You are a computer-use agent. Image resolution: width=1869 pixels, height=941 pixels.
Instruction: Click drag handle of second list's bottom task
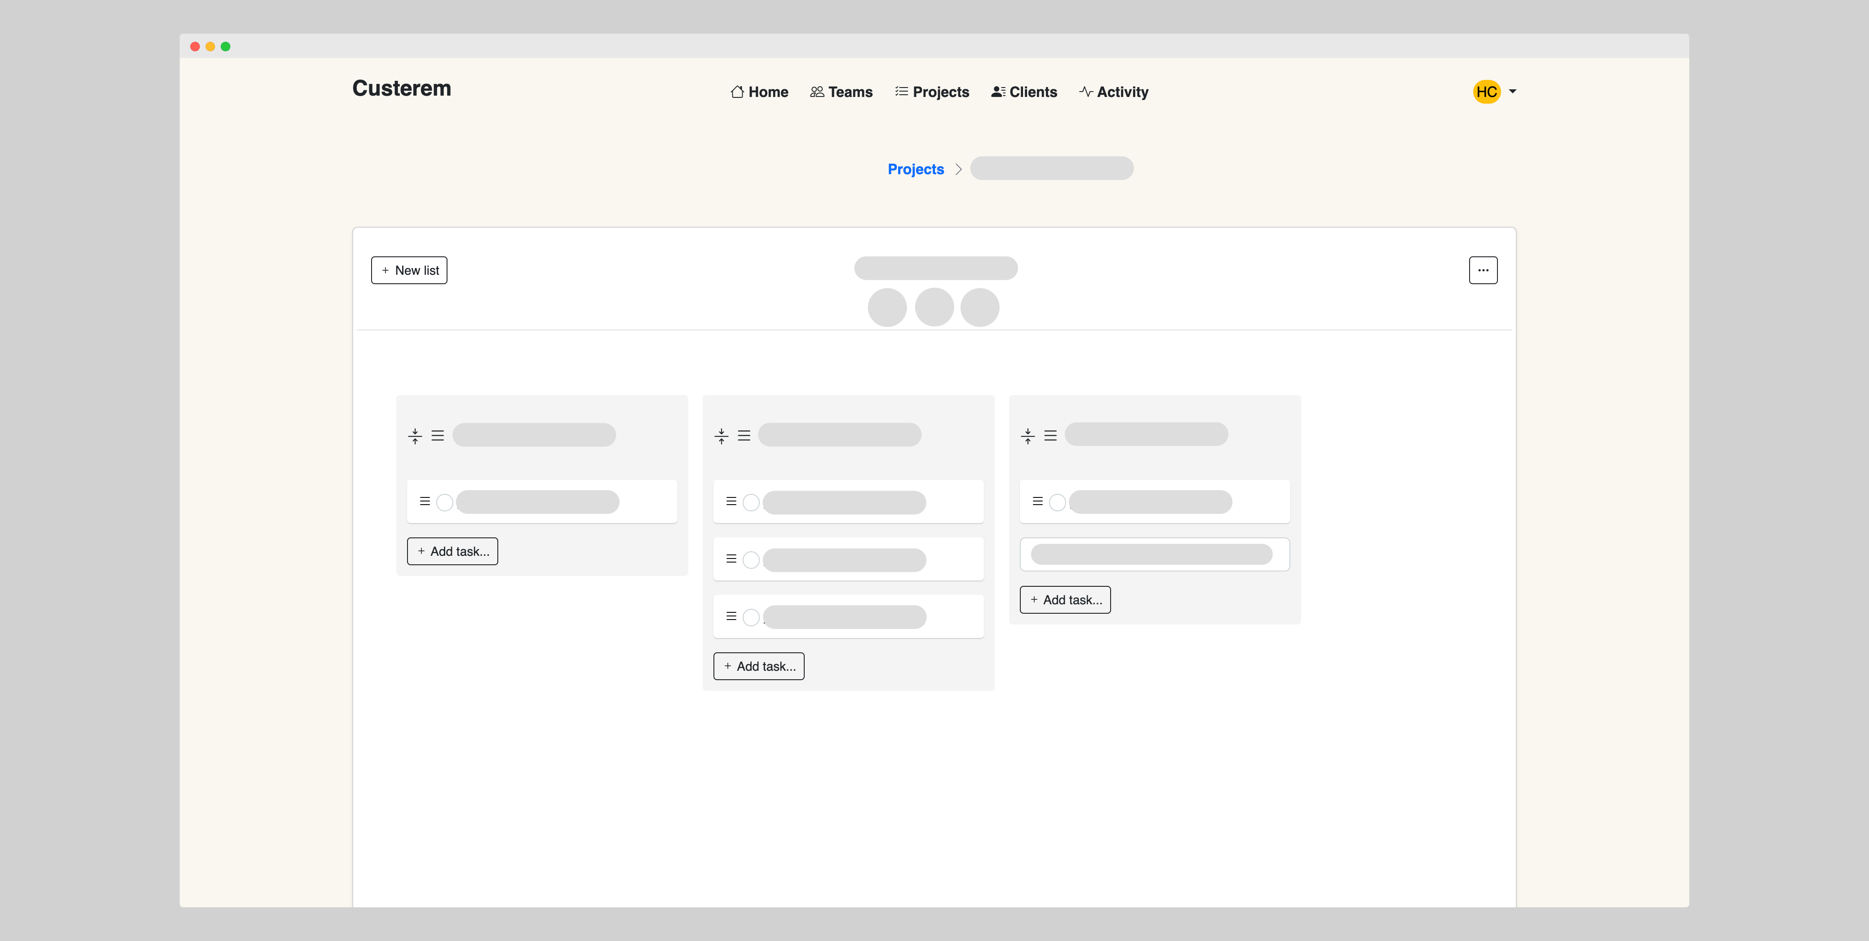pos(731,616)
